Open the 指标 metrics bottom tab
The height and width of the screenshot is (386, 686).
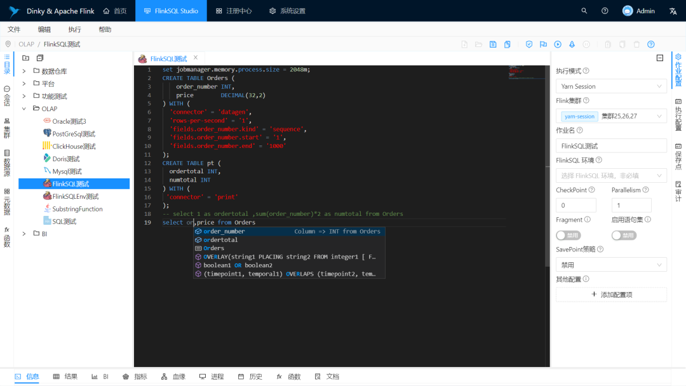point(135,376)
